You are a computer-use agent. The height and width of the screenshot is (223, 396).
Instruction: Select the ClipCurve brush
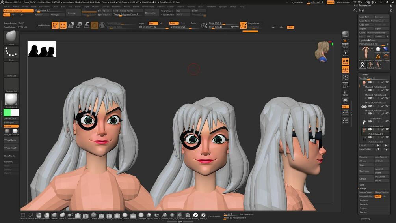(x=149, y=216)
